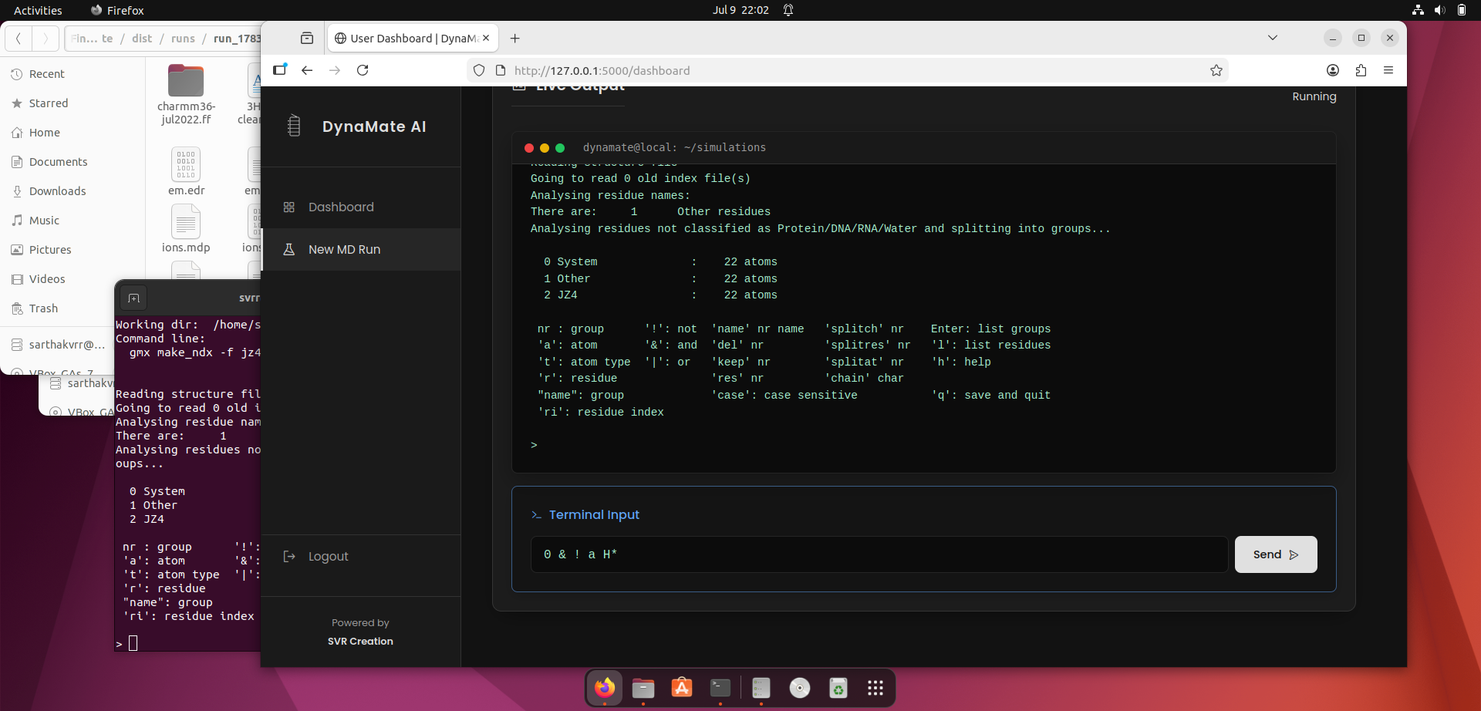This screenshot has width=1481, height=711.
Task: Open Terminal from the dock
Action: [x=720, y=687]
